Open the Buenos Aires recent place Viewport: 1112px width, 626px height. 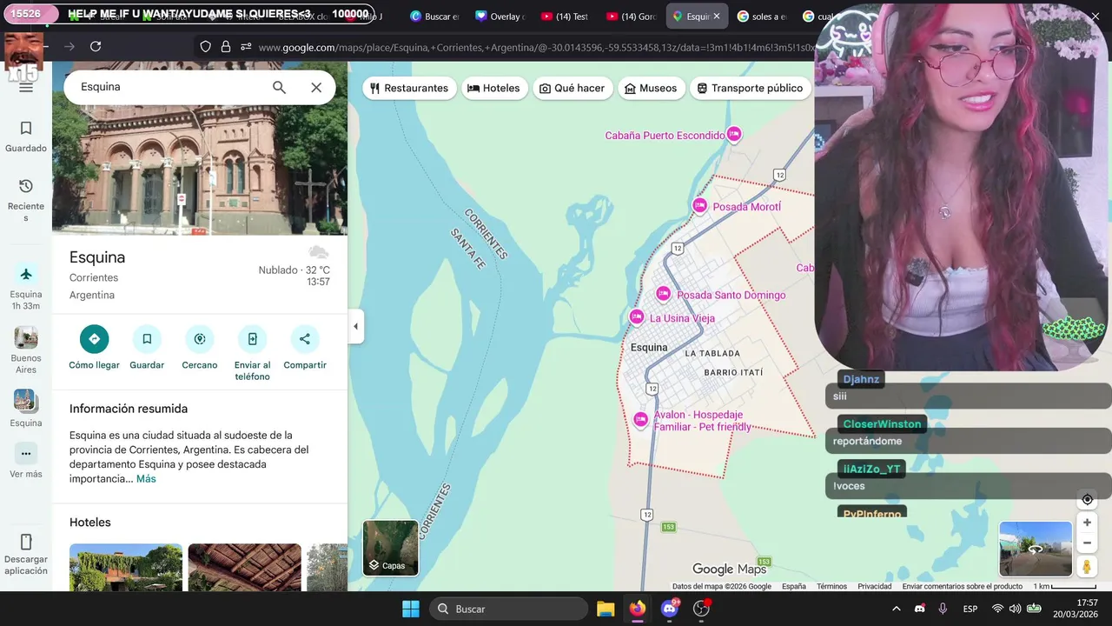(26, 350)
